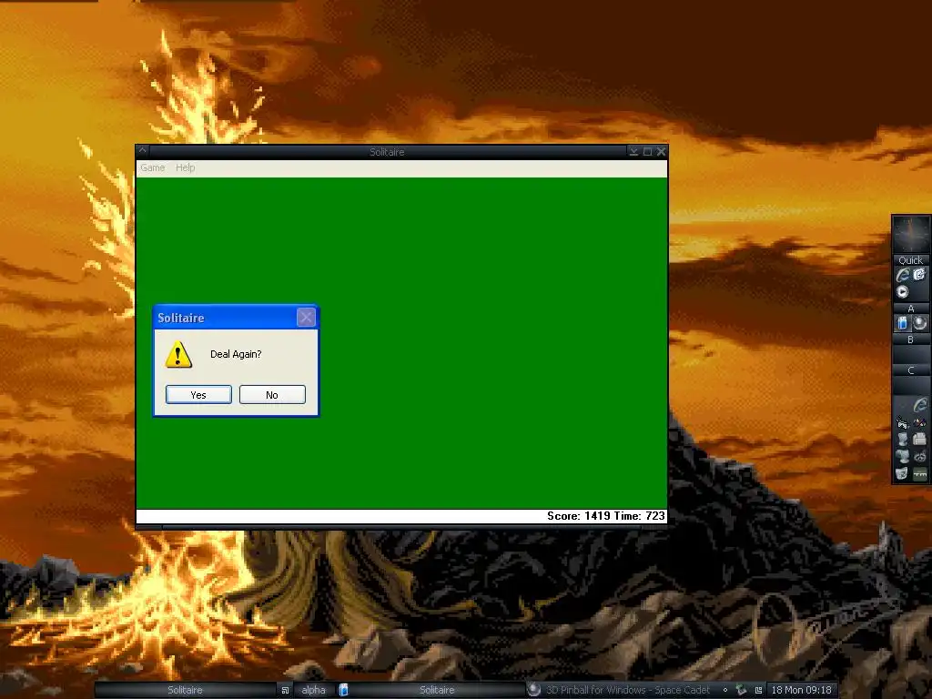Click the A section header

tap(910, 309)
